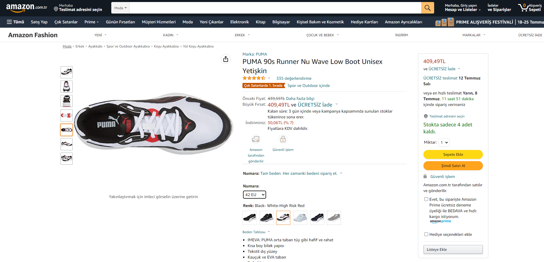This screenshot has height=262, width=544.
Task: Select the first product thumbnail image
Action: coord(67,72)
